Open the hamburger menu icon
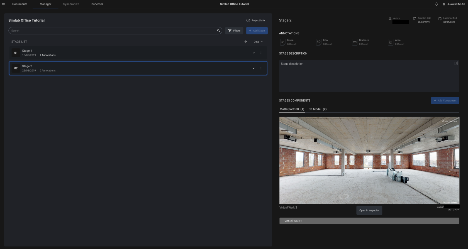The height and width of the screenshot is (249, 468). [x=3, y=4]
